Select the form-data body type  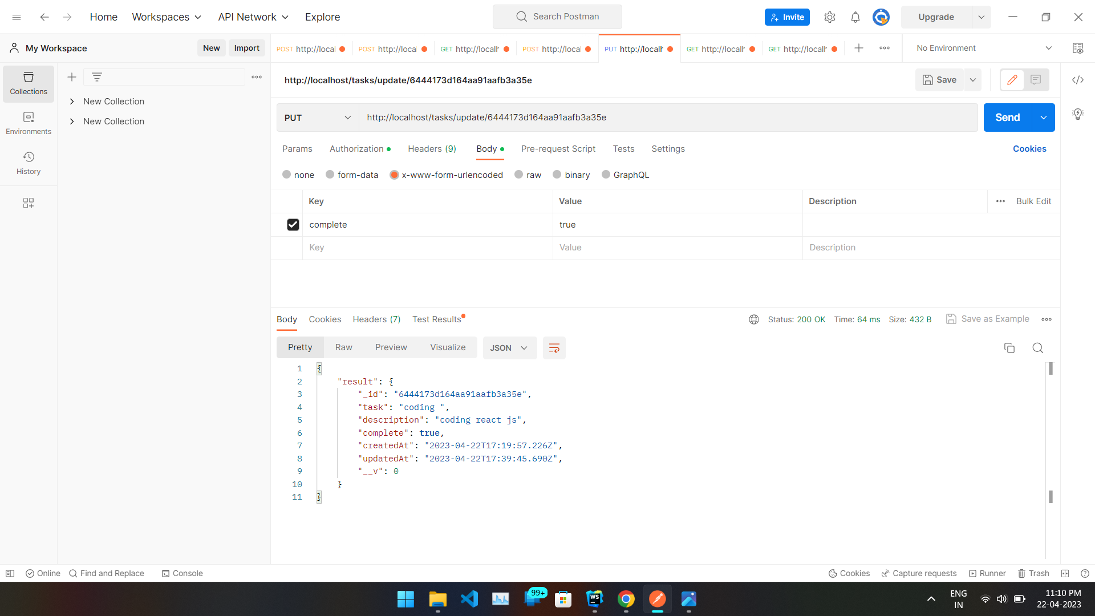[x=328, y=175]
